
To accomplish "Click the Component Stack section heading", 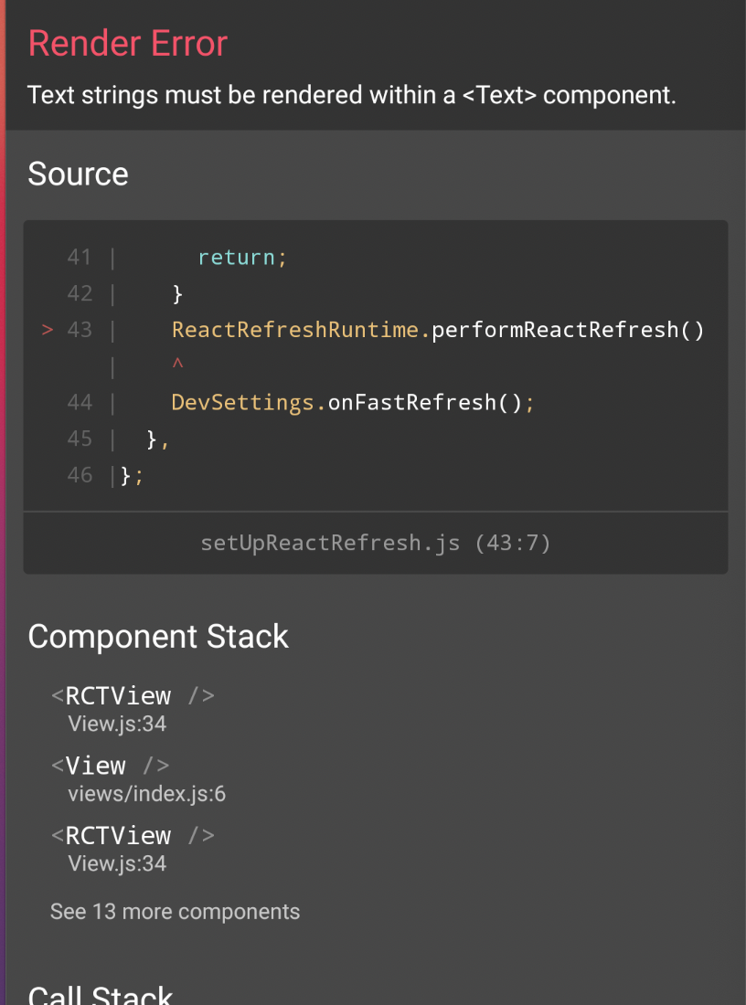I will pyautogui.click(x=158, y=636).
